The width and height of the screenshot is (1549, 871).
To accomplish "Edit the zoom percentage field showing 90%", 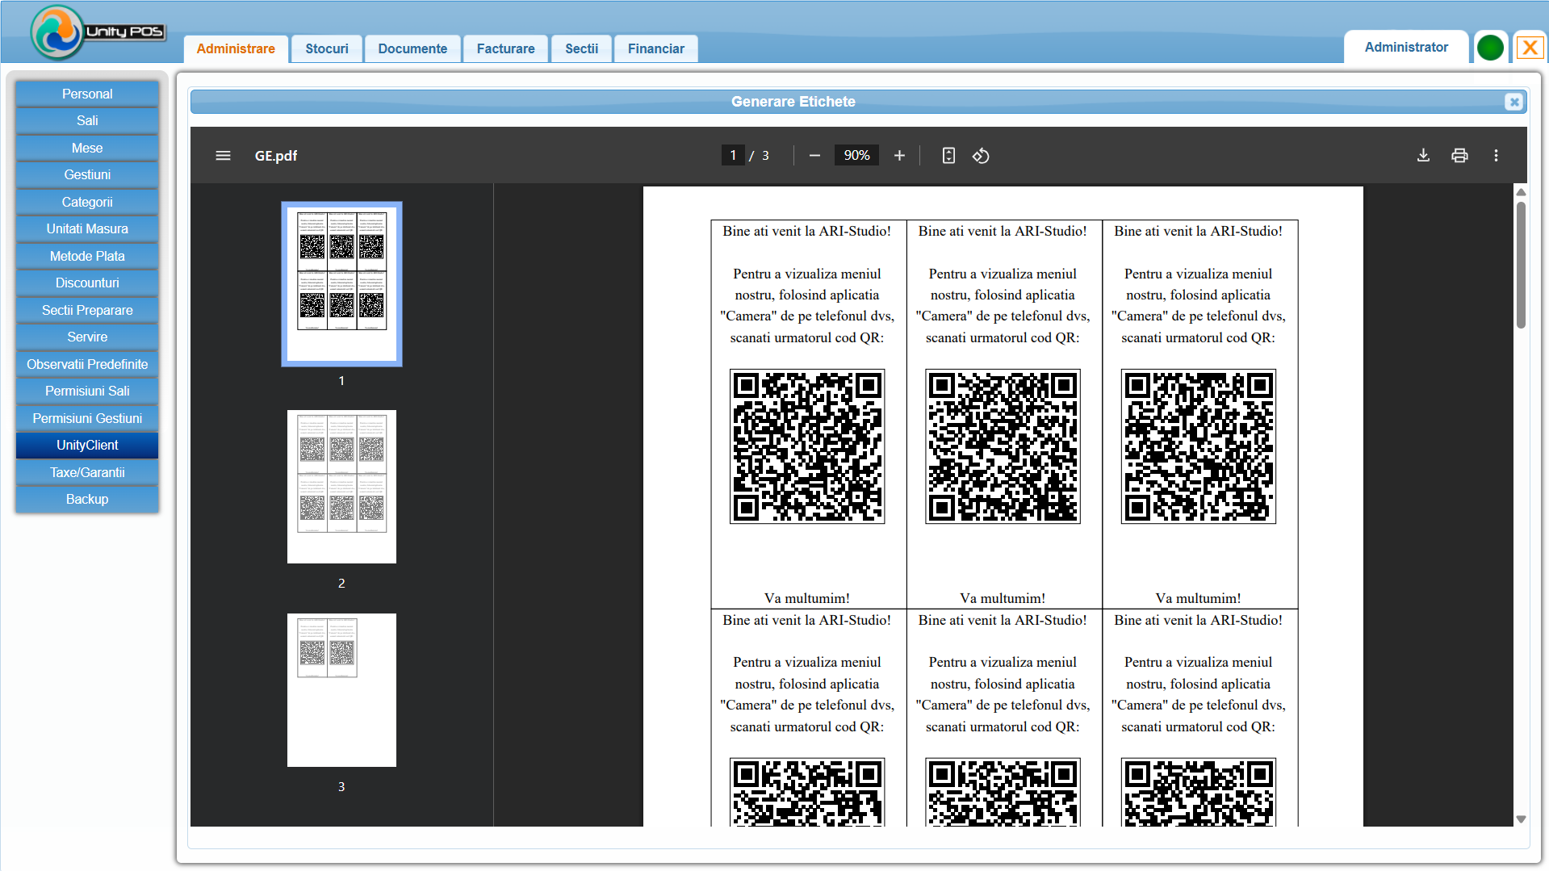I will 856,155.
